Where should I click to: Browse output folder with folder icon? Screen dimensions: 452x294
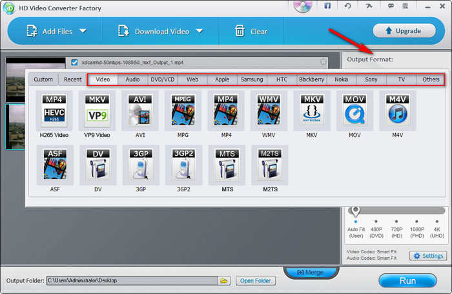tap(224, 280)
